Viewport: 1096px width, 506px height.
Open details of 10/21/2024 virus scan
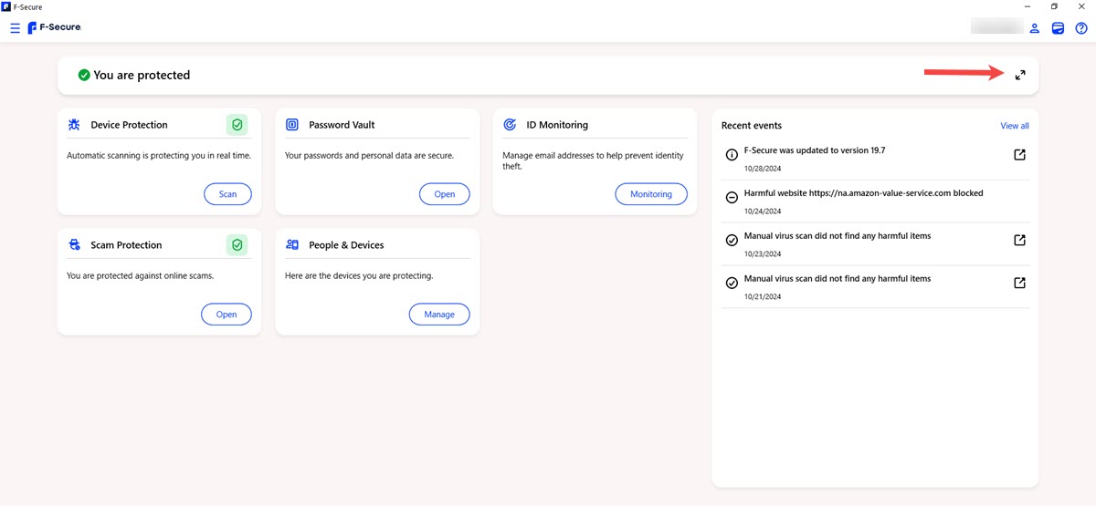(1019, 284)
